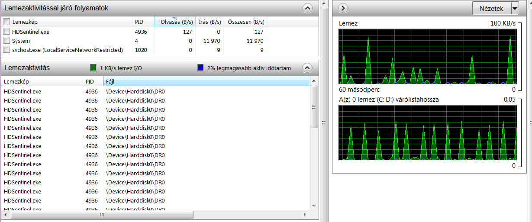Check the HDSentinel.exe process checkbox

coord(6,31)
